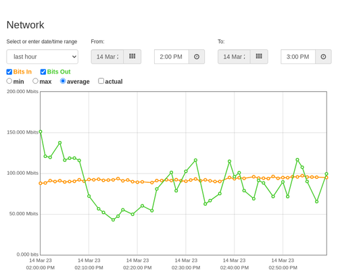Select the average radio button
The height and width of the screenshot is (272, 338).
click(x=63, y=81)
